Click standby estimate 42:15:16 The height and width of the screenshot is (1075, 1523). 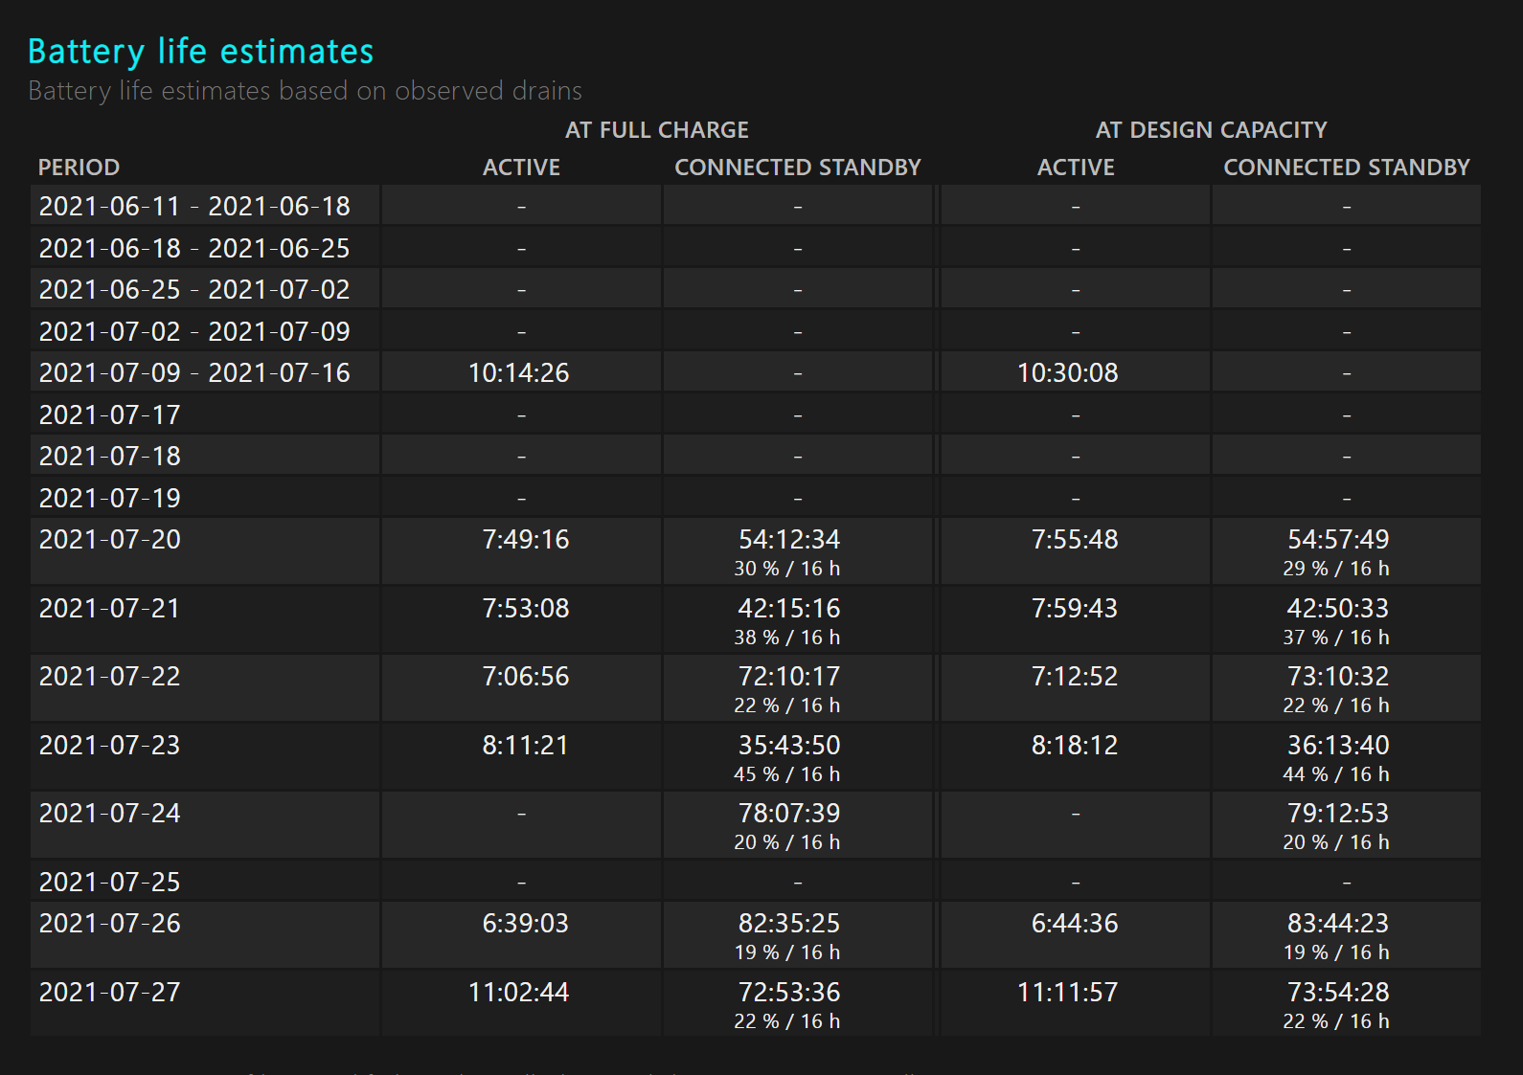pos(789,609)
